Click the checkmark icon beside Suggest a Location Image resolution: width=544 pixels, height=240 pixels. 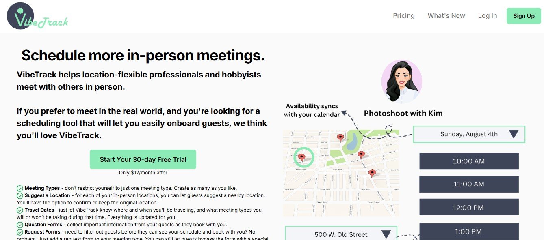[x=20, y=195]
